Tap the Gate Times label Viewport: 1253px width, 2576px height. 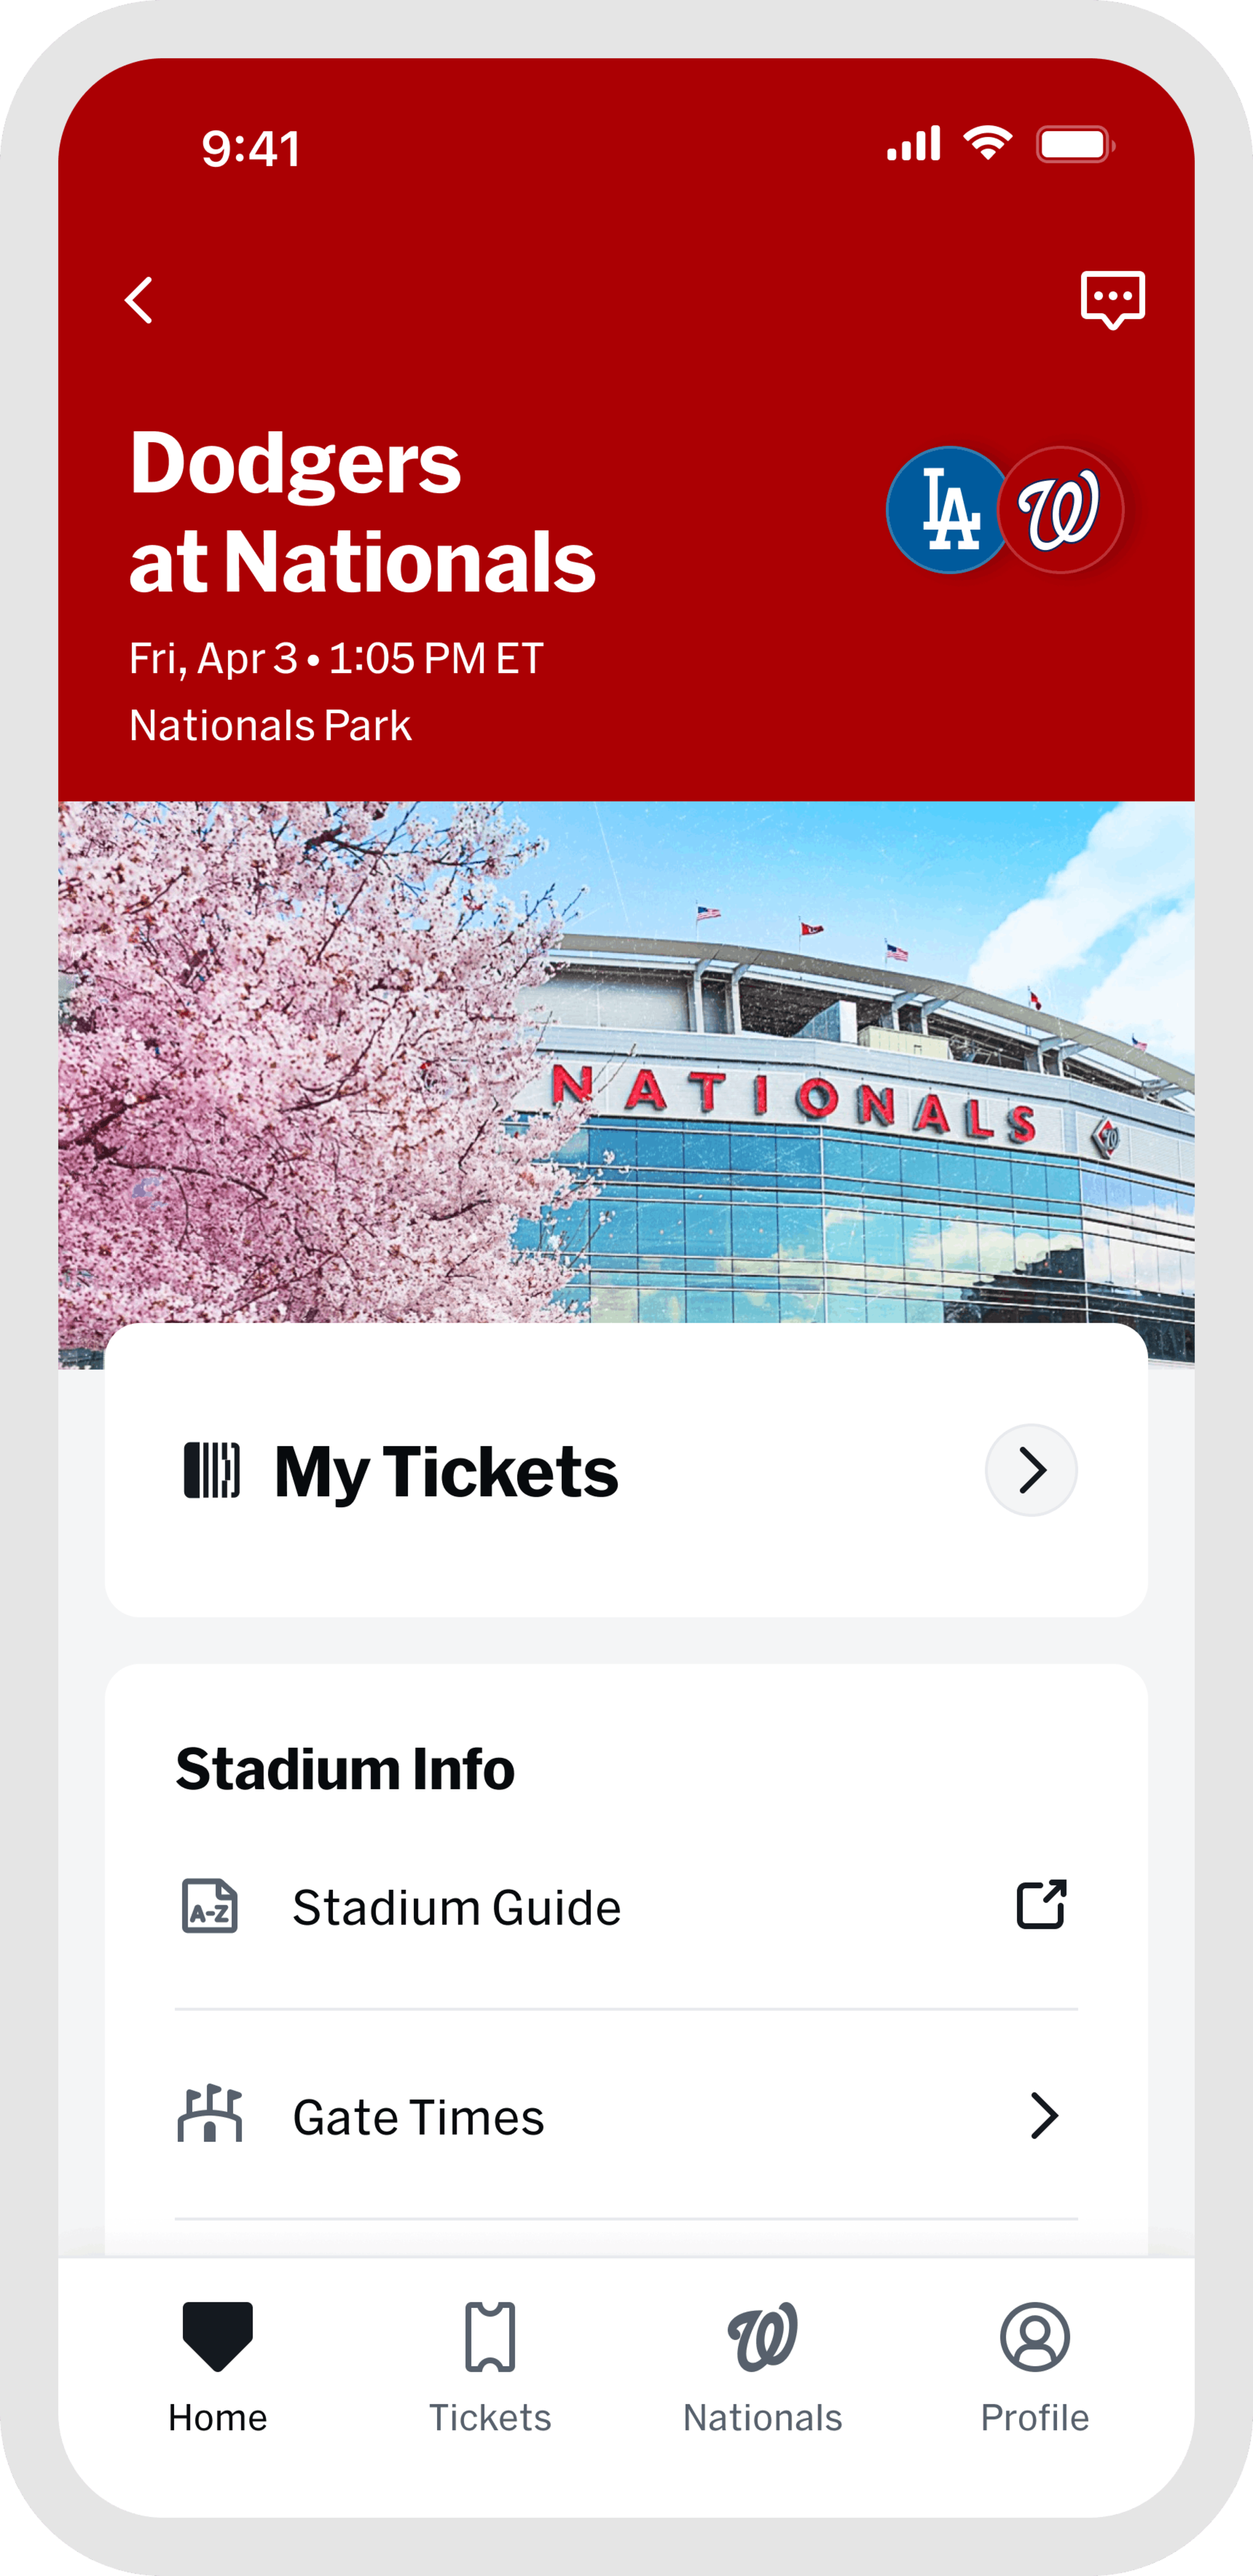click(x=418, y=2117)
